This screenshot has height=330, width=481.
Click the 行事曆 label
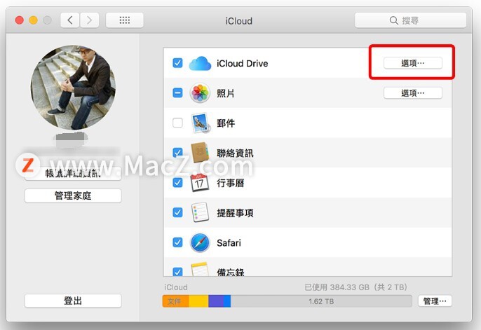231,184
